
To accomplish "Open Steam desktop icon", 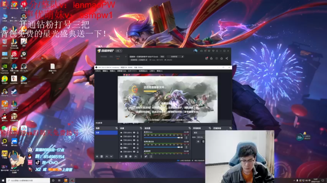I will coord(14,92).
